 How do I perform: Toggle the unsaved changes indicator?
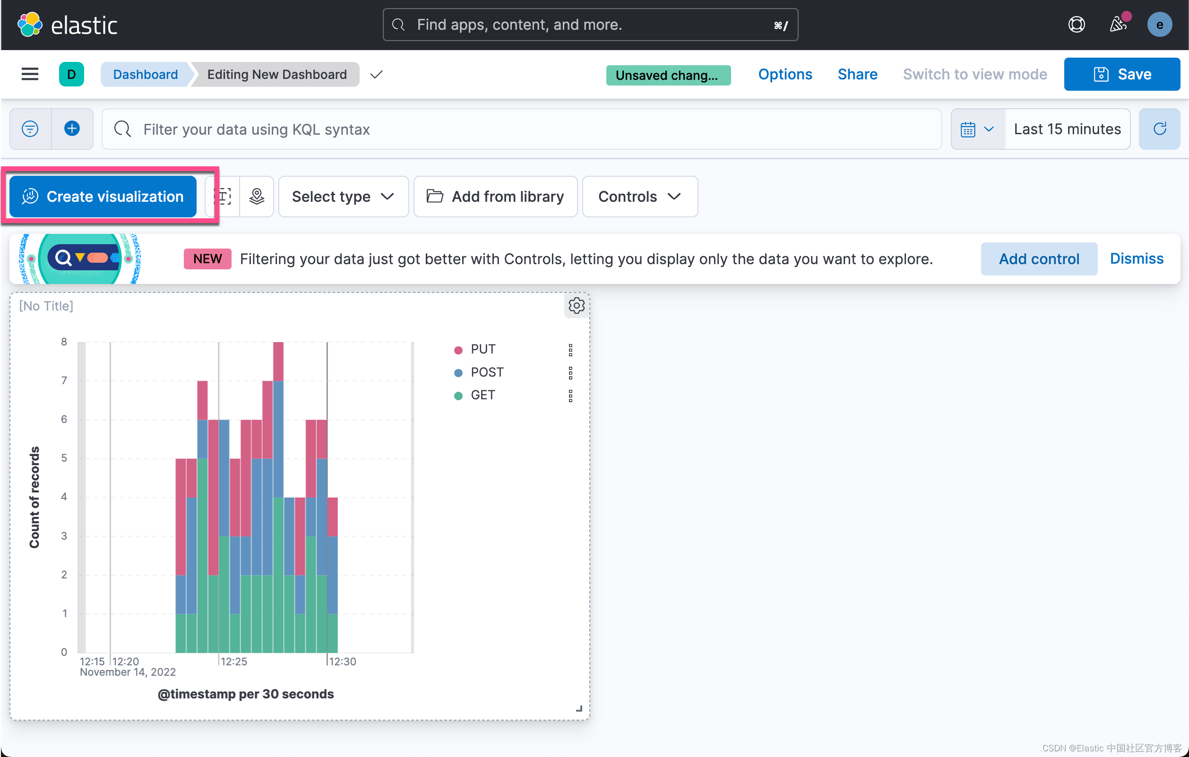666,75
